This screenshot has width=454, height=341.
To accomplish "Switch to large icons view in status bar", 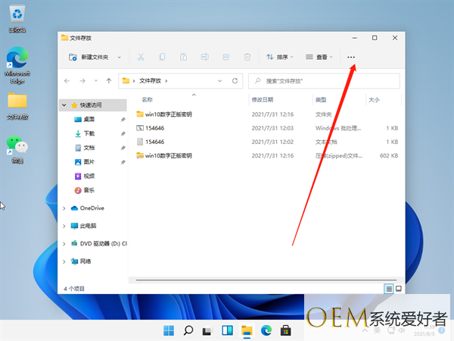I will [x=399, y=289].
